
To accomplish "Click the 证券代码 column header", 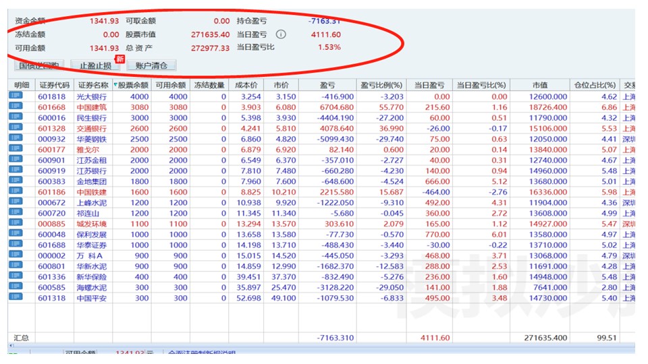I will (54, 85).
